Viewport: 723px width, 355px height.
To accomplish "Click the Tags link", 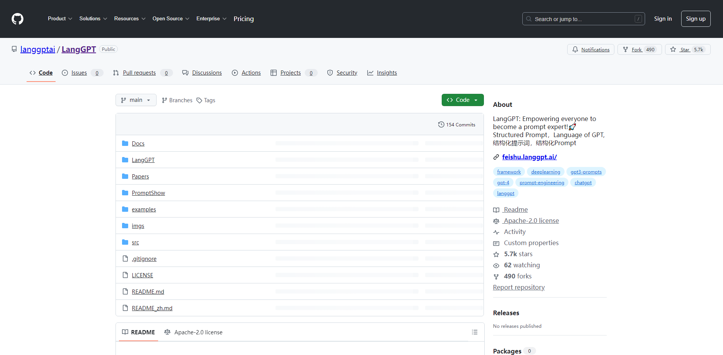I will coord(206,100).
